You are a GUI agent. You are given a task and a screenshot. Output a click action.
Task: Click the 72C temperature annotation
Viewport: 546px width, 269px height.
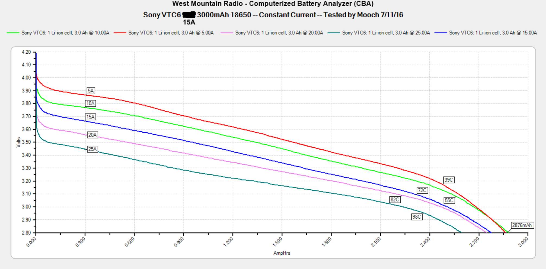click(422, 190)
